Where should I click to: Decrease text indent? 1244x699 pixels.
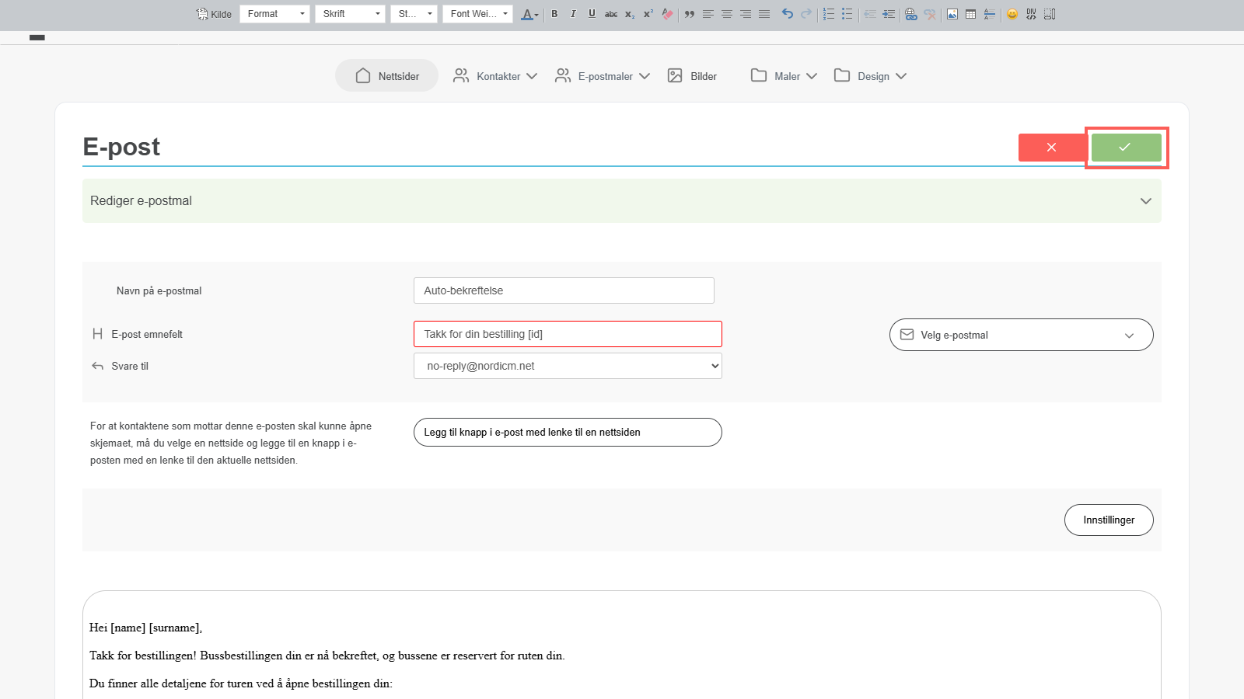tap(870, 14)
